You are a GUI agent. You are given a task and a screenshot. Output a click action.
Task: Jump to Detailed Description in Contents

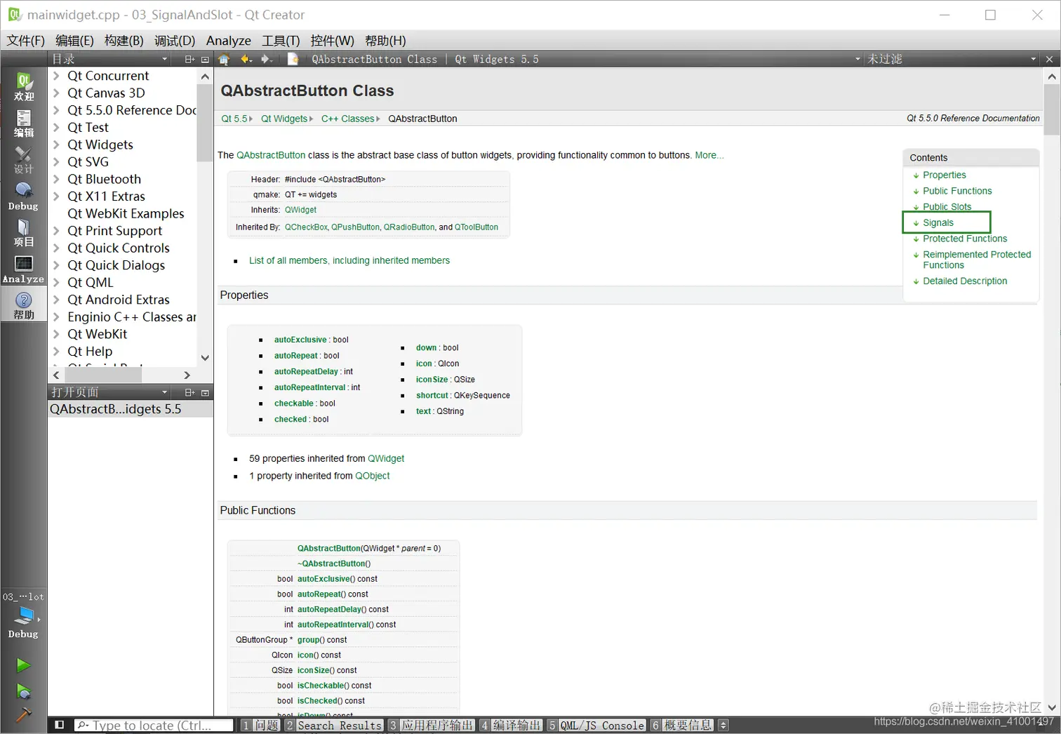point(965,281)
